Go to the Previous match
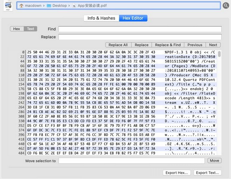Image resolution: width=231 pixels, height=179 pixels. click(x=195, y=45)
